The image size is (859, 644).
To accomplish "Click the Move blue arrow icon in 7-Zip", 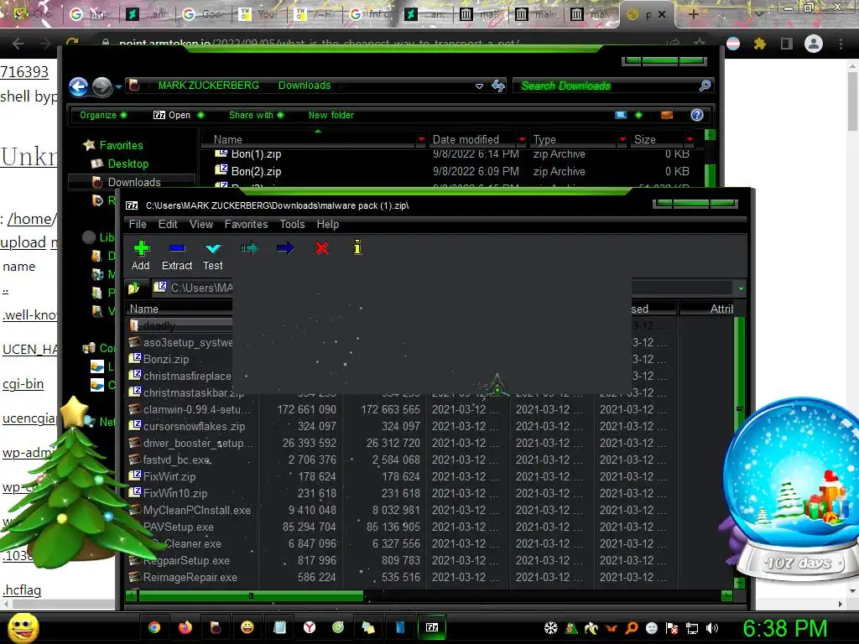I will (x=285, y=248).
